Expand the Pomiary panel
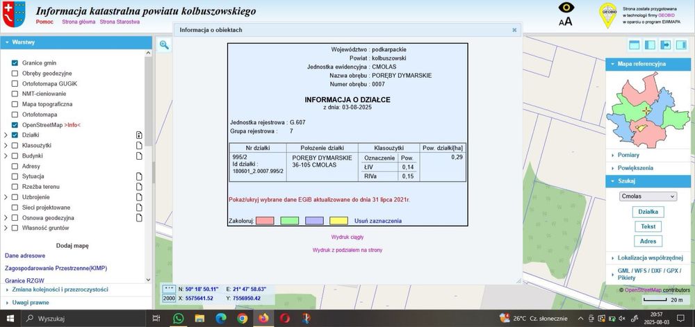 tap(648, 156)
